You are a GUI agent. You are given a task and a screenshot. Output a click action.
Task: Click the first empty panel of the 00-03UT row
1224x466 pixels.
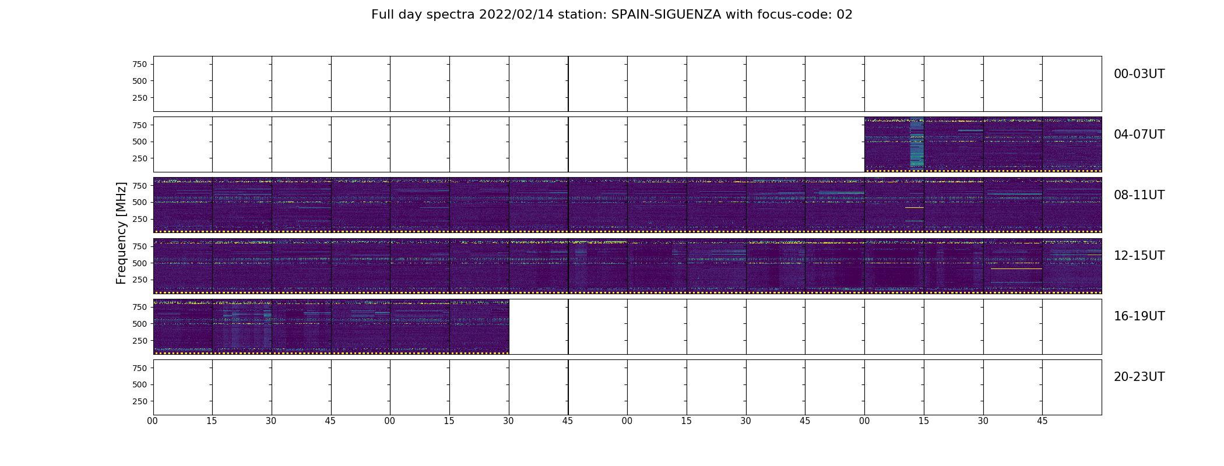183,84
